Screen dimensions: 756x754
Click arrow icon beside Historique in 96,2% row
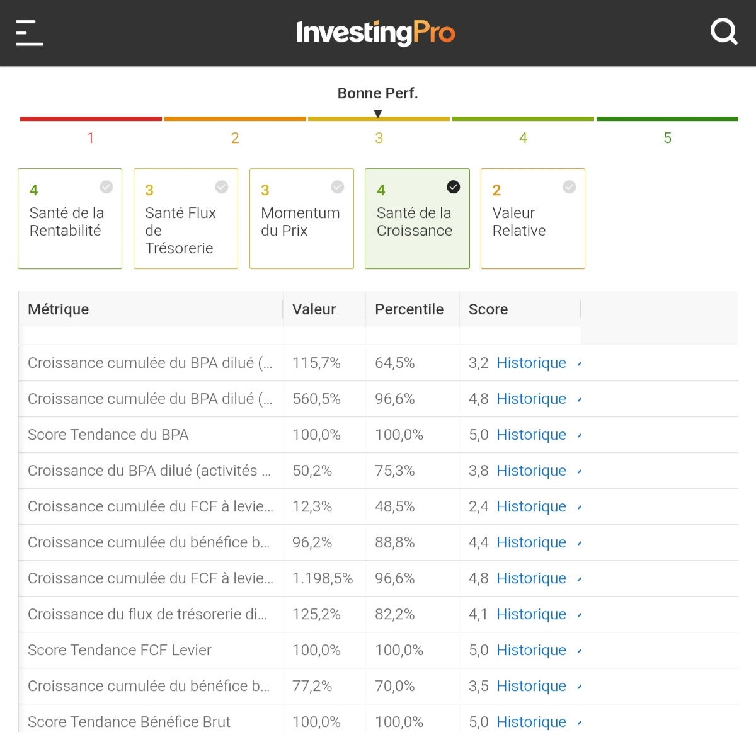click(x=579, y=544)
